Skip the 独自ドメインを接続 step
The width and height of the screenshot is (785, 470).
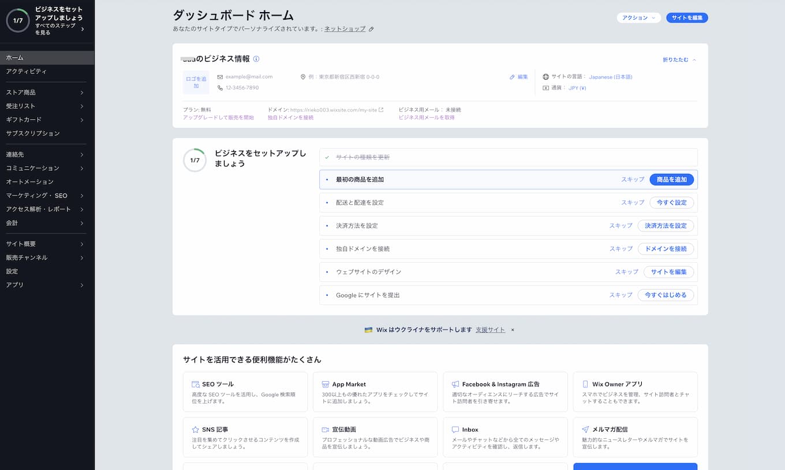click(x=621, y=249)
